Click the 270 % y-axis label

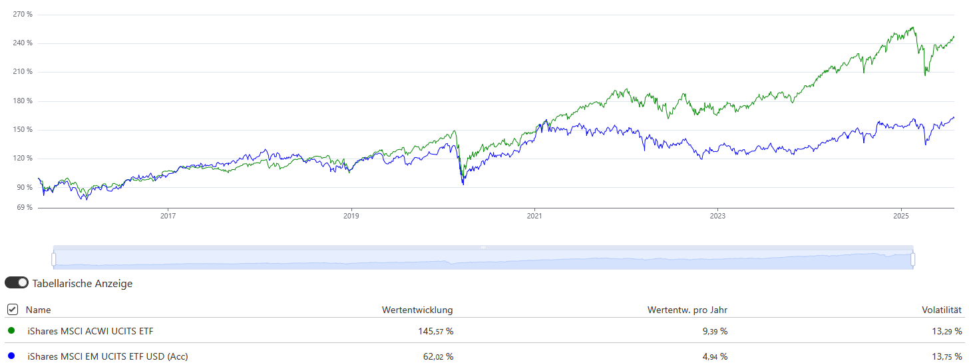point(23,15)
